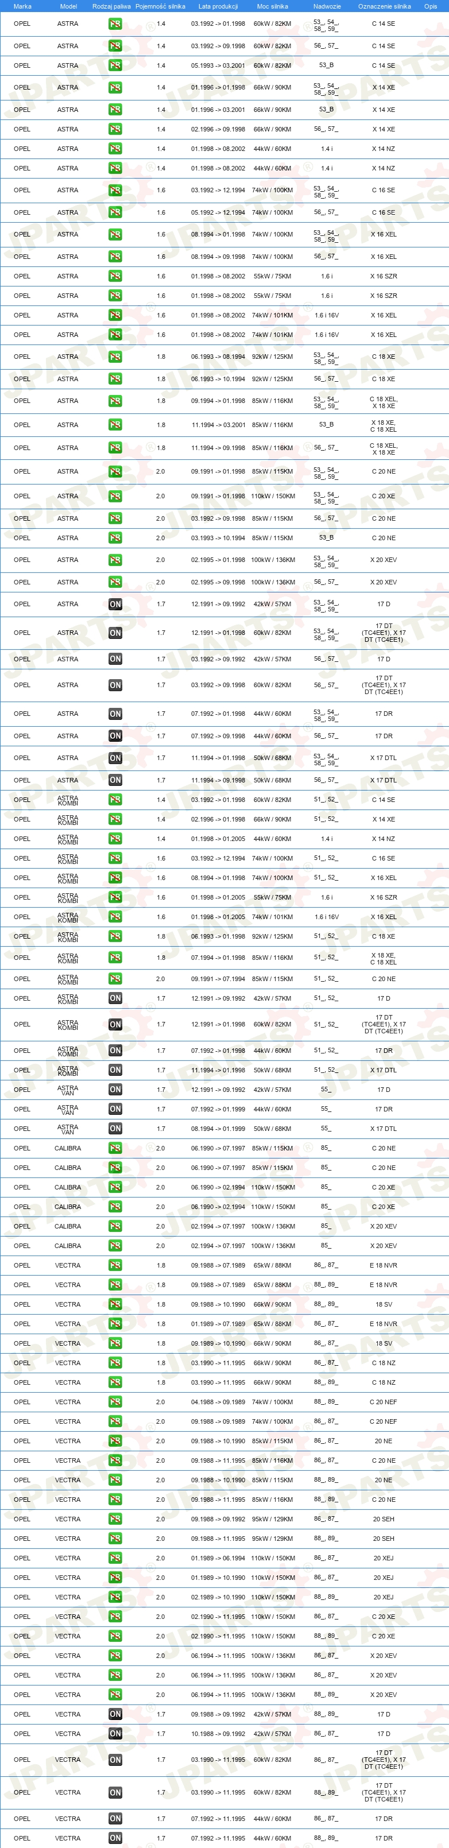Select the petrol icon in the Vectra 02.1989 -> 10.1990 row
This screenshot has height=1848, width=449.
click(115, 1596)
